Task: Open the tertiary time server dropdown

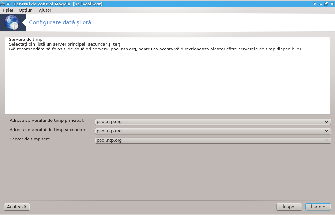Action: (x=213, y=140)
